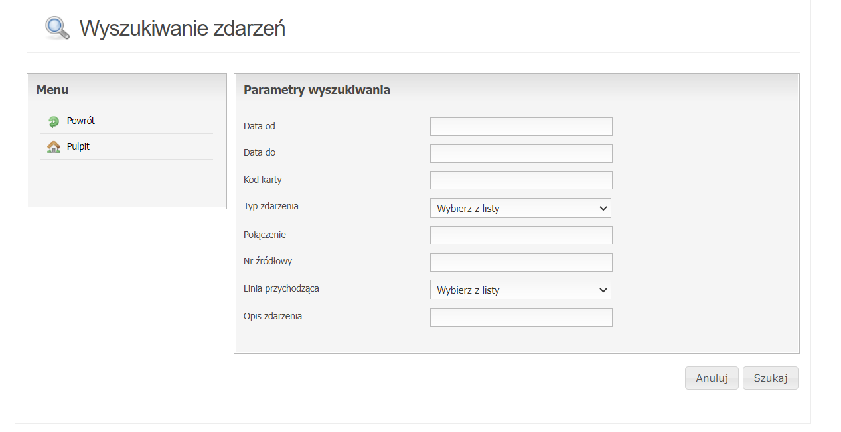Click the Parametry wyszukiwania panel title

(x=317, y=90)
